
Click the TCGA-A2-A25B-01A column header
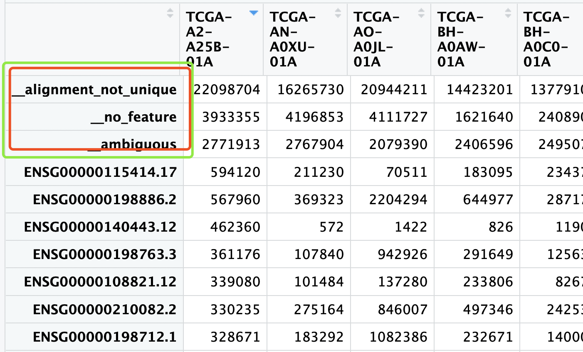tap(221, 39)
